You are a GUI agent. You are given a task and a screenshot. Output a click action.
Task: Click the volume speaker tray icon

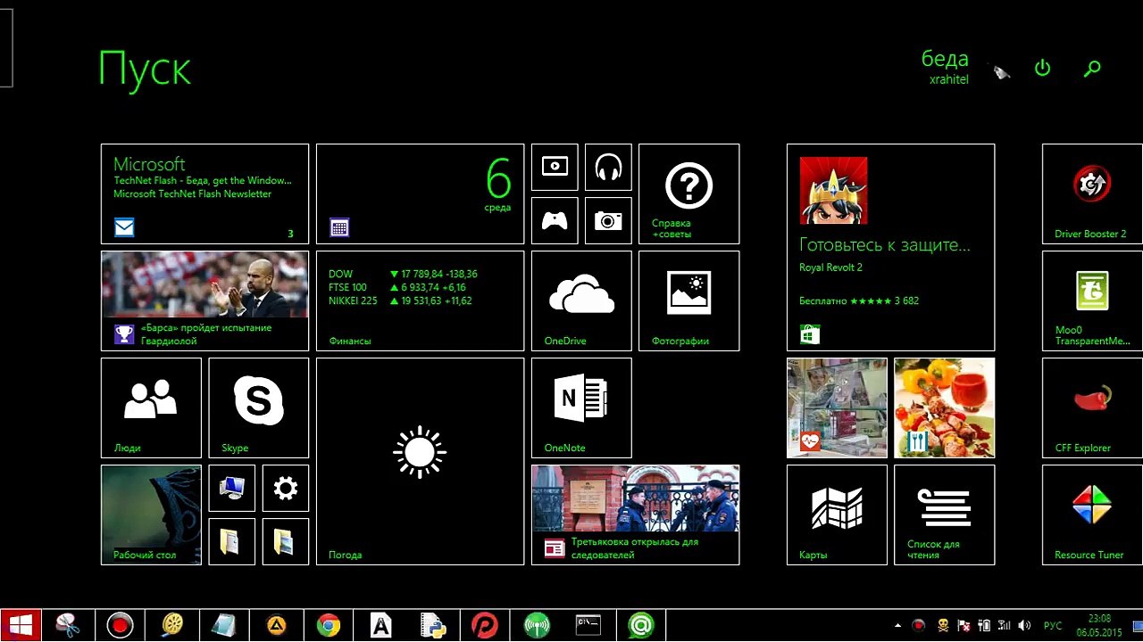[x=1024, y=626]
